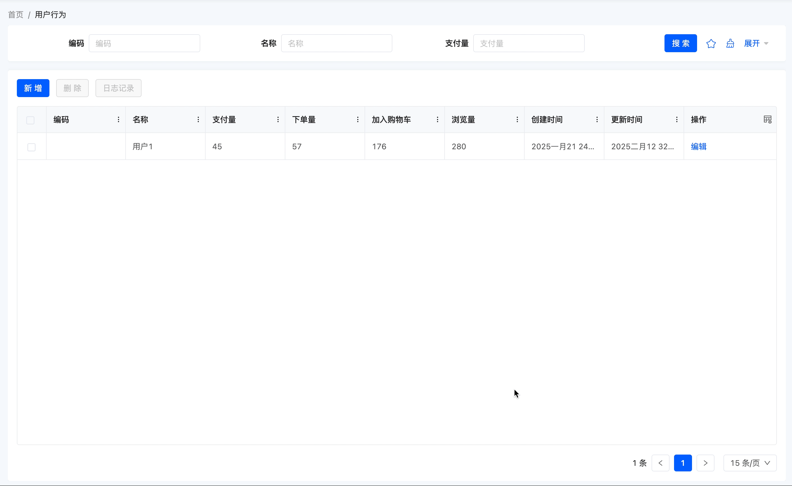Open table column settings icon

pos(768,120)
